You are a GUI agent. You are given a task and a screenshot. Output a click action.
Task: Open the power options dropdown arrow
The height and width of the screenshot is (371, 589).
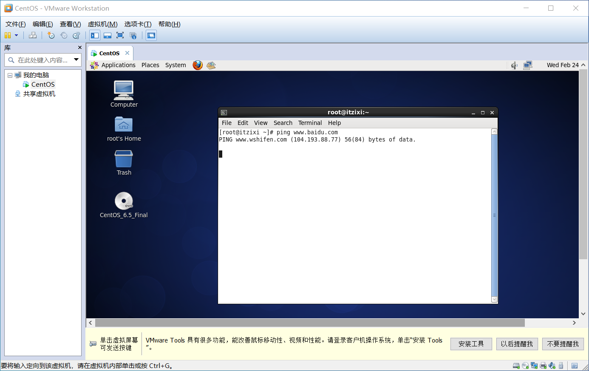coord(17,35)
